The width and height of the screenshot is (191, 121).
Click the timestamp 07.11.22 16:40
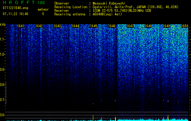point(15,14)
